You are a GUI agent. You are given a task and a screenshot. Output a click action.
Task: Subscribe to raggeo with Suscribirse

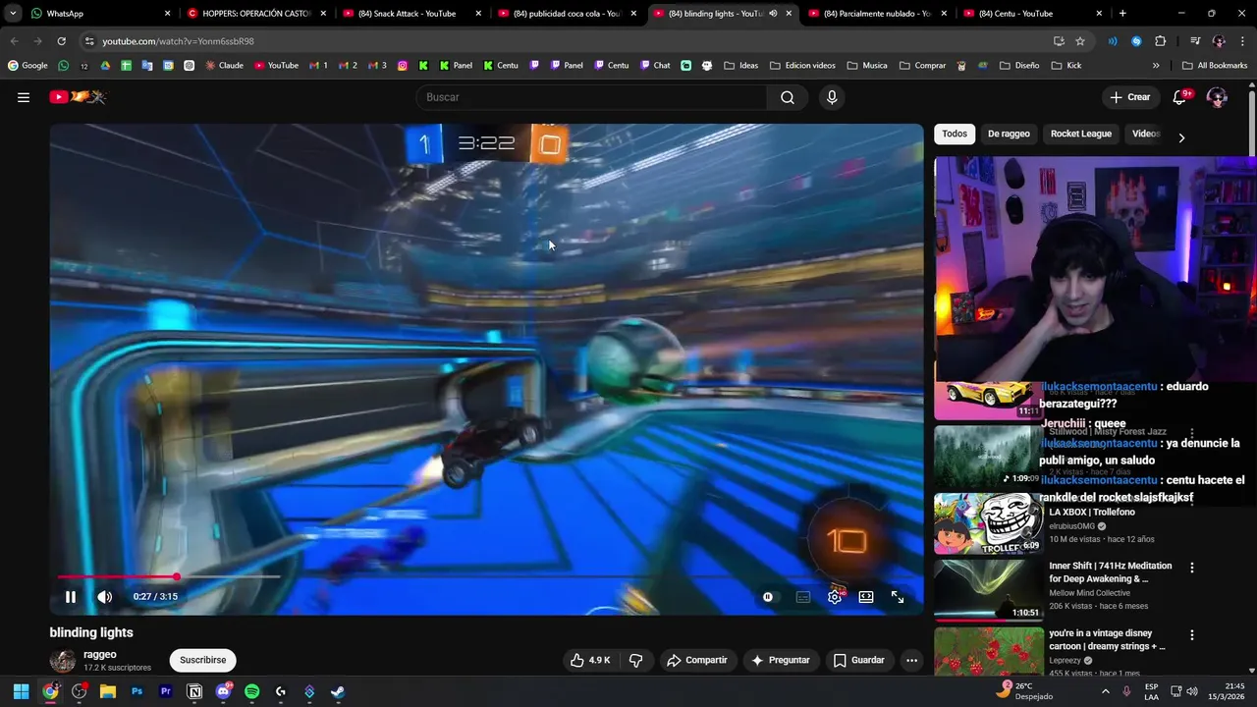(x=203, y=660)
